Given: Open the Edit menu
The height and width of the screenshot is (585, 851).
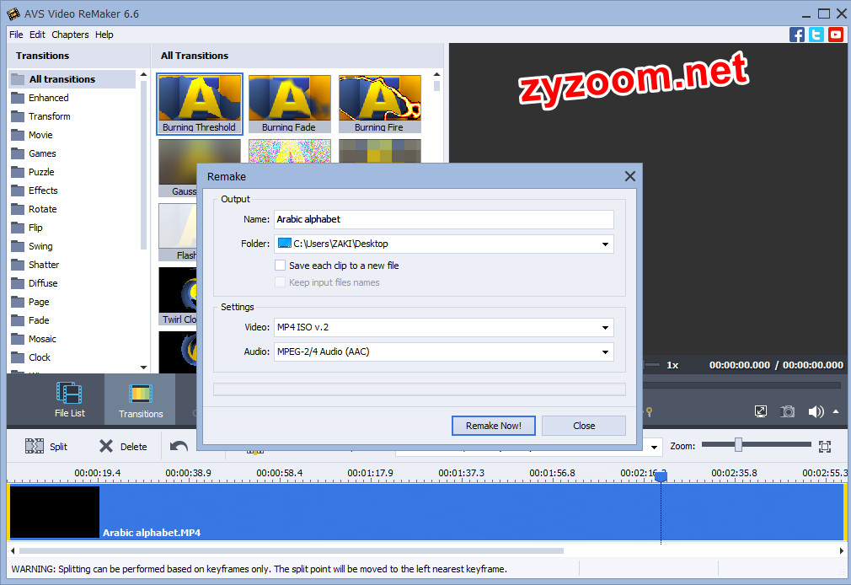Looking at the screenshot, I should pyautogui.click(x=37, y=35).
